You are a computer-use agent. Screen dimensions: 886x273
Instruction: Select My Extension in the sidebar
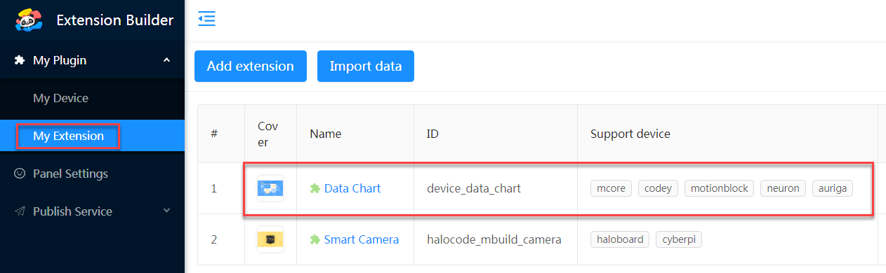(x=69, y=136)
